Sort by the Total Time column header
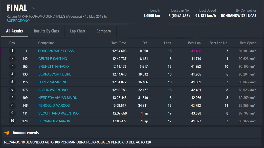Viewport: 264px width, 148px height. click(x=118, y=43)
